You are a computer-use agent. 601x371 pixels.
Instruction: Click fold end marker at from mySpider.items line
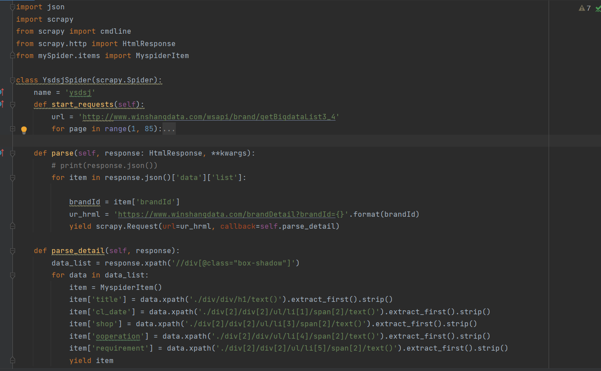(x=12, y=56)
